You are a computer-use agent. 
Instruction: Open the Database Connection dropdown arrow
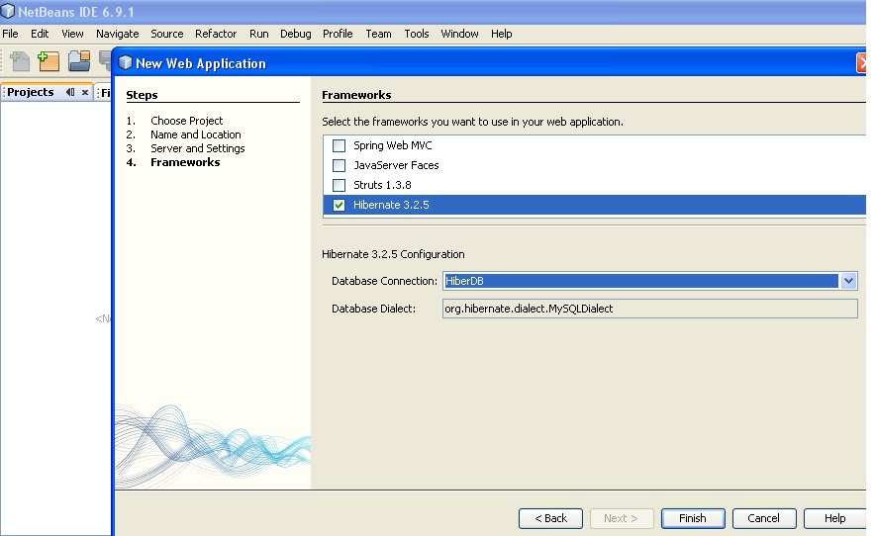pyautogui.click(x=848, y=281)
